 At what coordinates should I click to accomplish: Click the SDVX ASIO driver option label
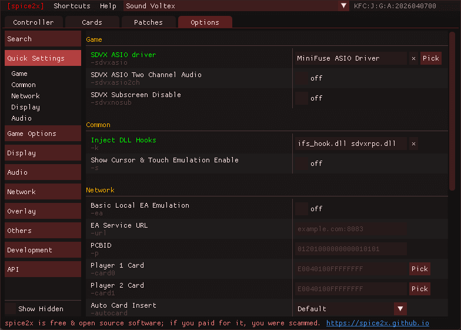click(x=123, y=55)
